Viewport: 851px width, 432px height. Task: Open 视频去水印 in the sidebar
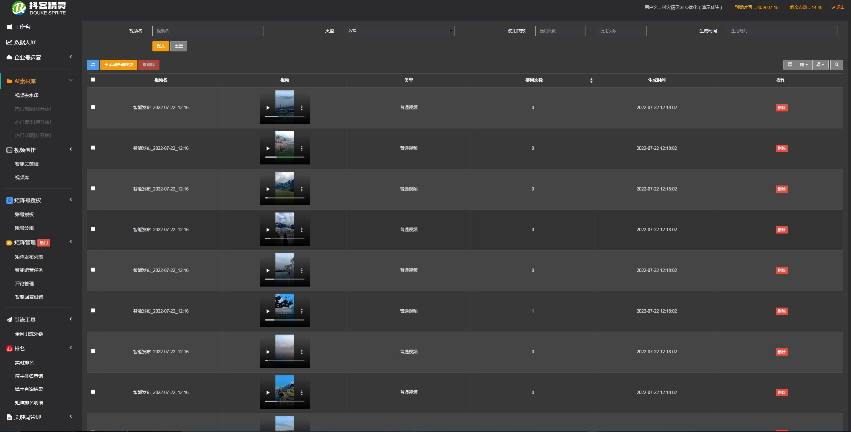pyautogui.click(x=27, y=95)
